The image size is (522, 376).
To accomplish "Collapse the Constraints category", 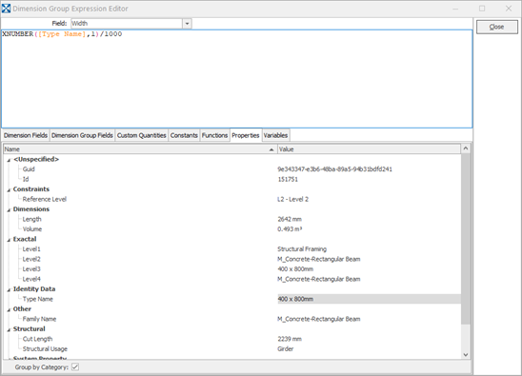I will pyautogui.click(x=9, y=190).
